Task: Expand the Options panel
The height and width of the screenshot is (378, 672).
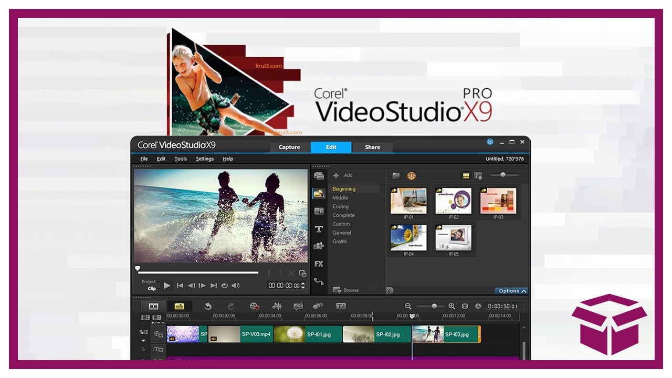Action: pos(511,291)
